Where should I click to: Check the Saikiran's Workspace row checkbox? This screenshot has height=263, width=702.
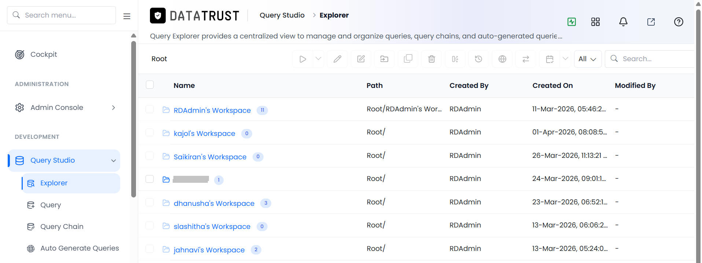pos(150,156)
